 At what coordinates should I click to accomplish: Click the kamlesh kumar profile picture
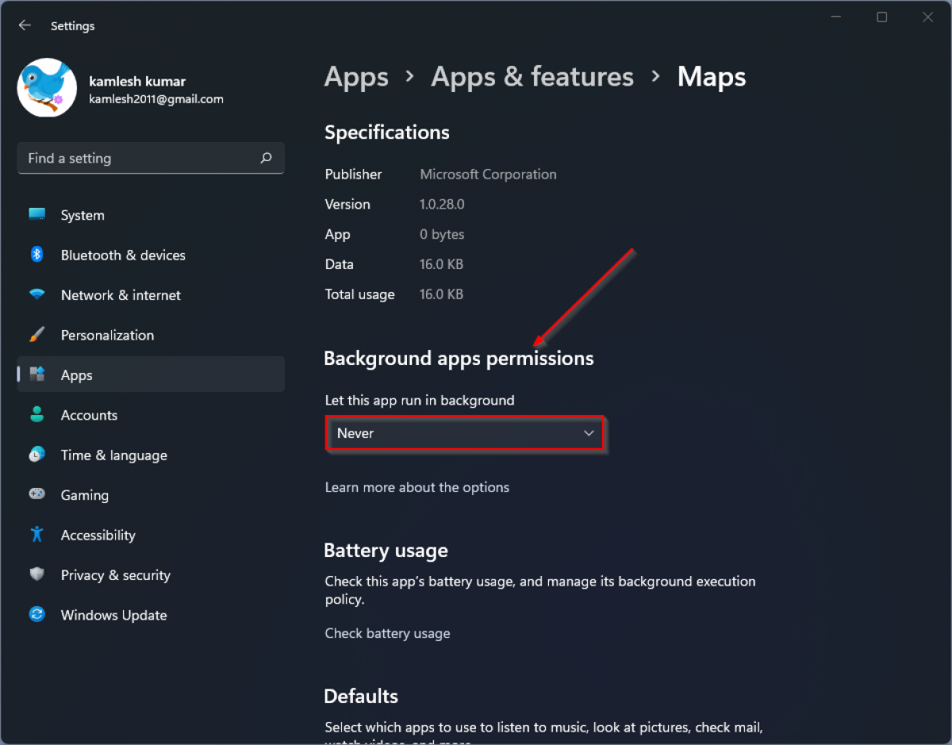tap(47, 87)
